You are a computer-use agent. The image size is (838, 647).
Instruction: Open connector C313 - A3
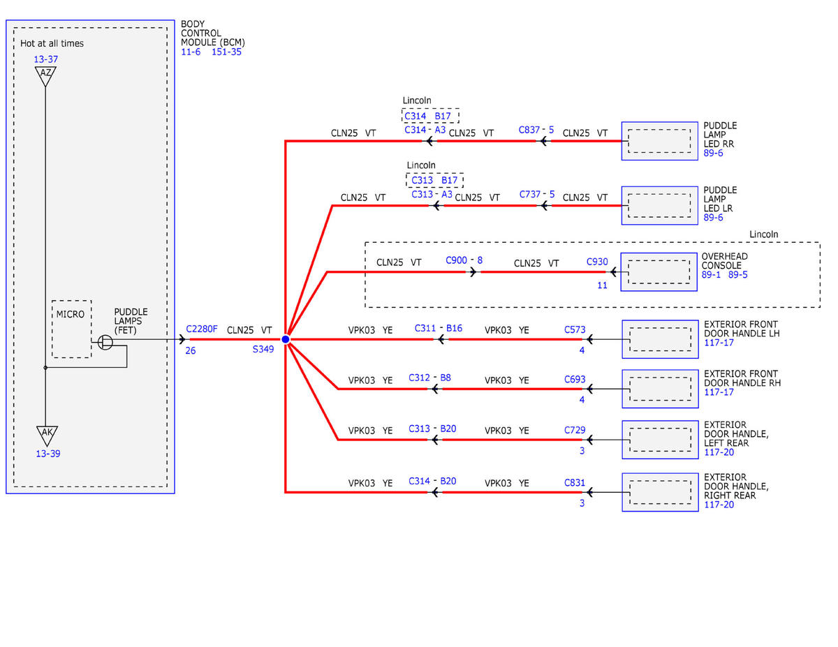tap(432, 194)
